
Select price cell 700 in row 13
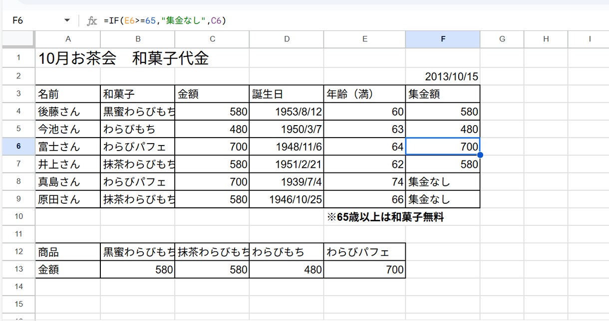364,270
